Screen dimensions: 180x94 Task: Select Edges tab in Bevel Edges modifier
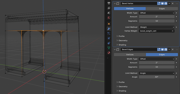click(x=162, y=55)
